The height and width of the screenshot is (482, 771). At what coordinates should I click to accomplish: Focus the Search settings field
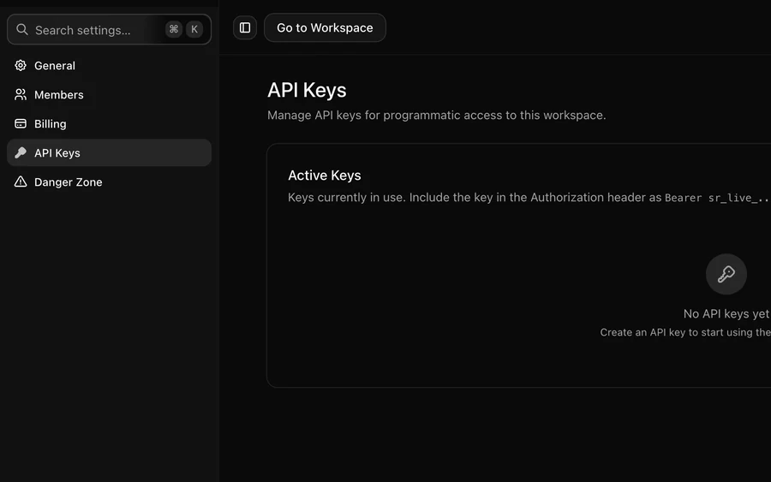click(x=109, y=29)
